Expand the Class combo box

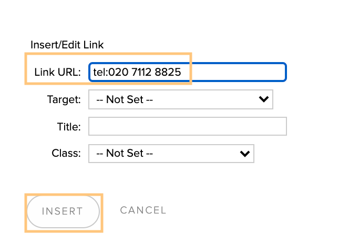point(171,154)
